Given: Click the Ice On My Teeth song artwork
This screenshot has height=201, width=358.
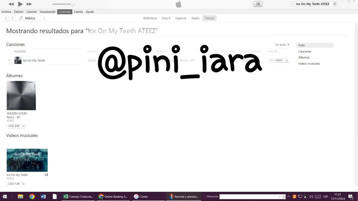Looking at the screenshot, I should click(18, 60).
